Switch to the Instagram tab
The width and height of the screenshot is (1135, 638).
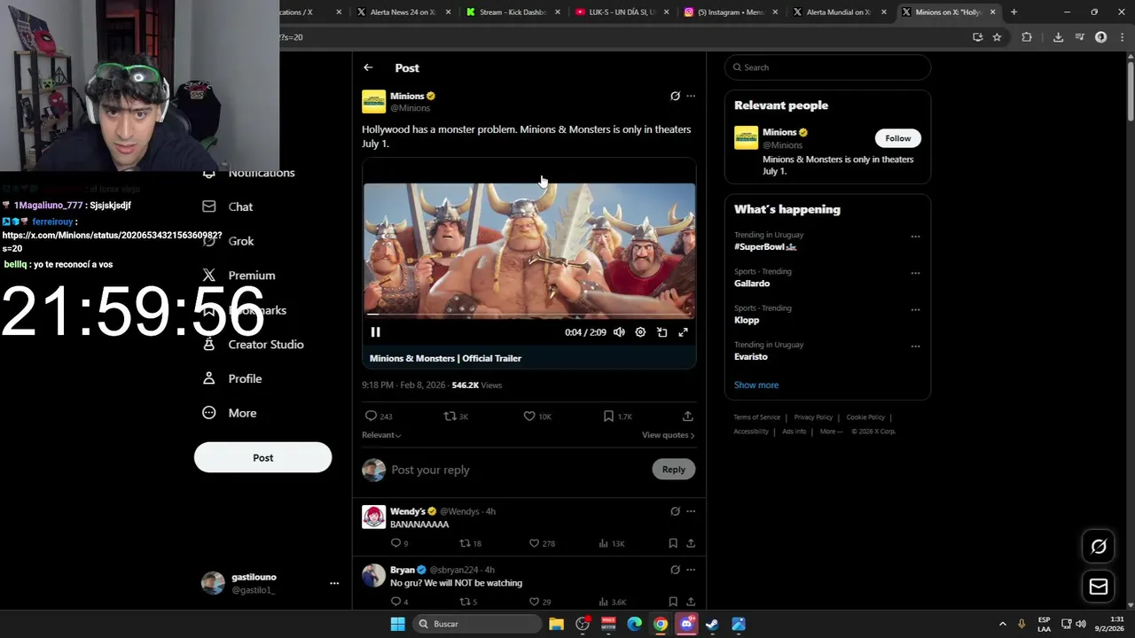tap(731, 12)
